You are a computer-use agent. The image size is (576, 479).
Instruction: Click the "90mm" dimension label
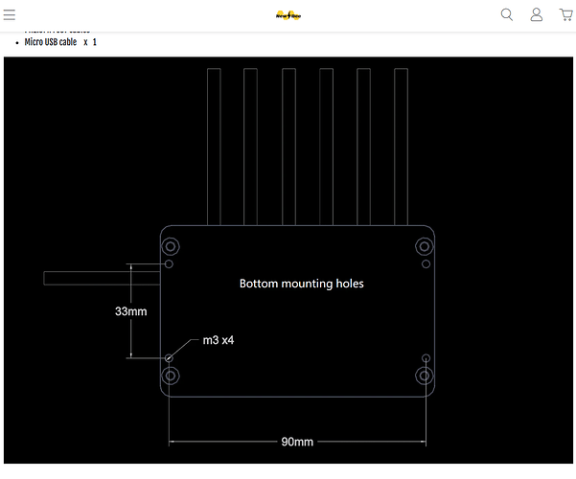[x=297, y=442]
